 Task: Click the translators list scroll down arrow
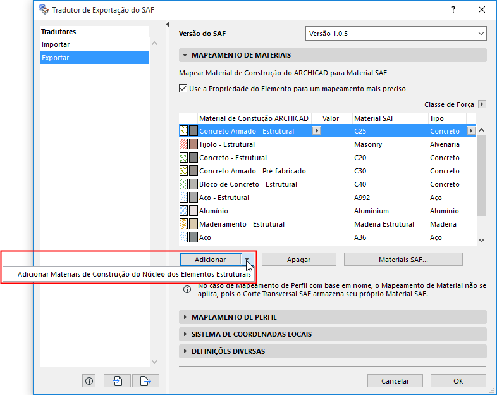click(x=155, y=362)
